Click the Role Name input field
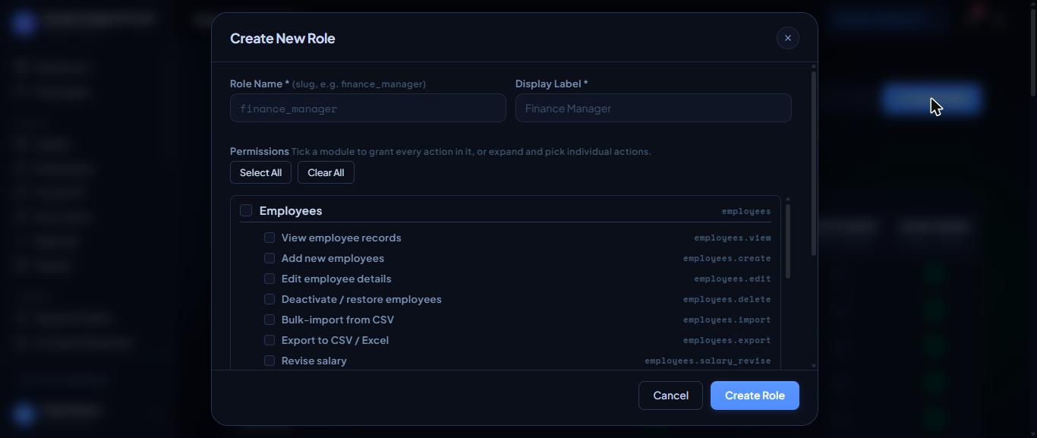The width and height of the screenshot is (1037, 438). 367,108
